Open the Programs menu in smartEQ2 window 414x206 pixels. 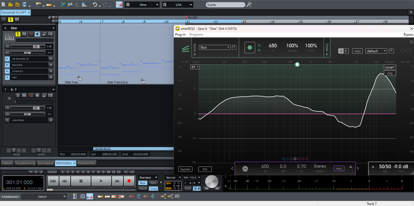[196, 35]
